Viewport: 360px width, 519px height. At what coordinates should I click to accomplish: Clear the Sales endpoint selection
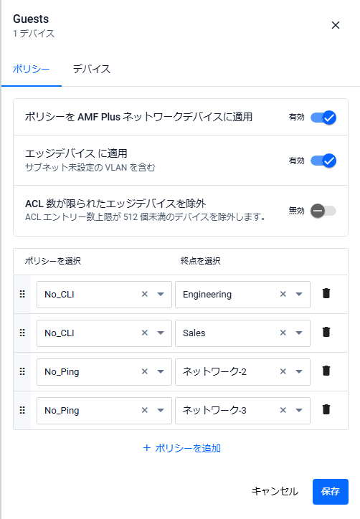point(283,333)
